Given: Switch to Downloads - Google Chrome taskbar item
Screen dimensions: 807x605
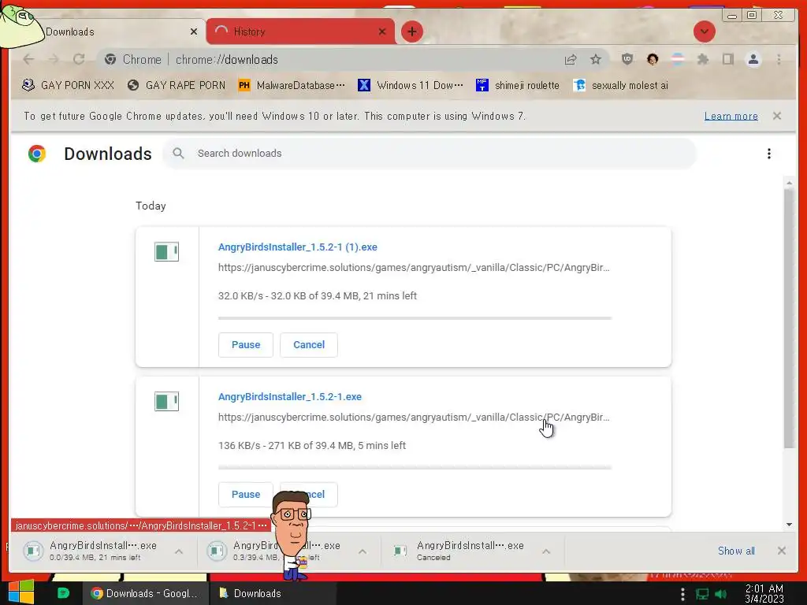Looking at the screenshot, I should click(x=146, y=594).
